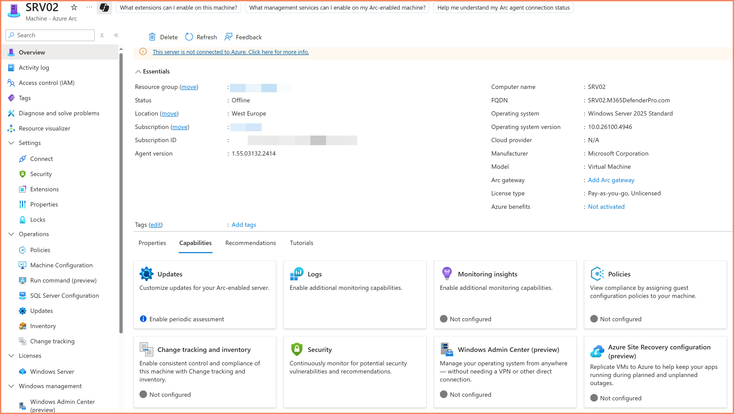
Task: Open Azure Site Recovery configuration card
Action: click(x=655, y=372)
